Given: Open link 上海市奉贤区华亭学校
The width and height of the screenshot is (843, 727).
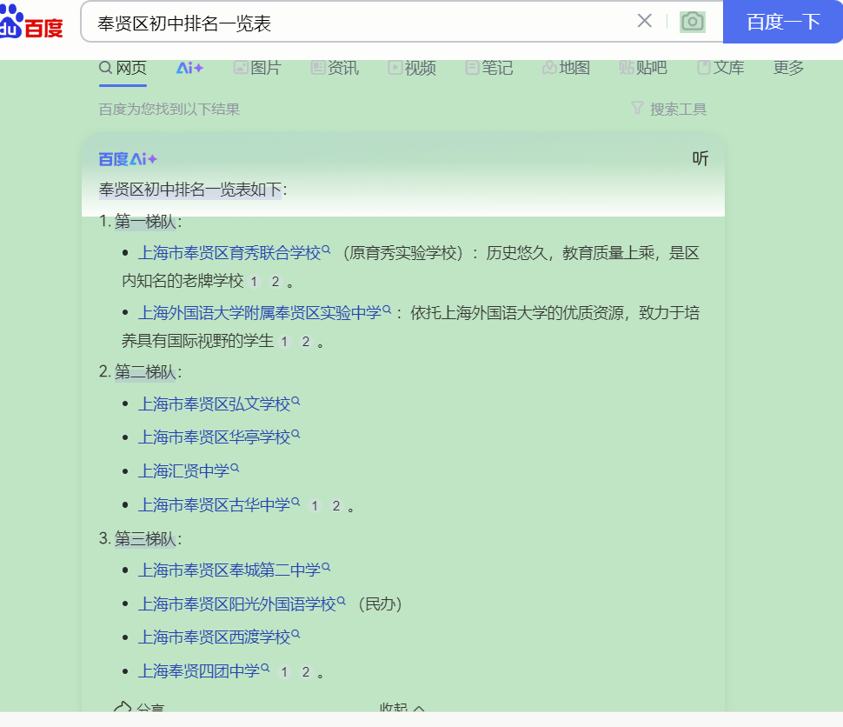Looking at the screenshot, I should (x=219, y=437).
